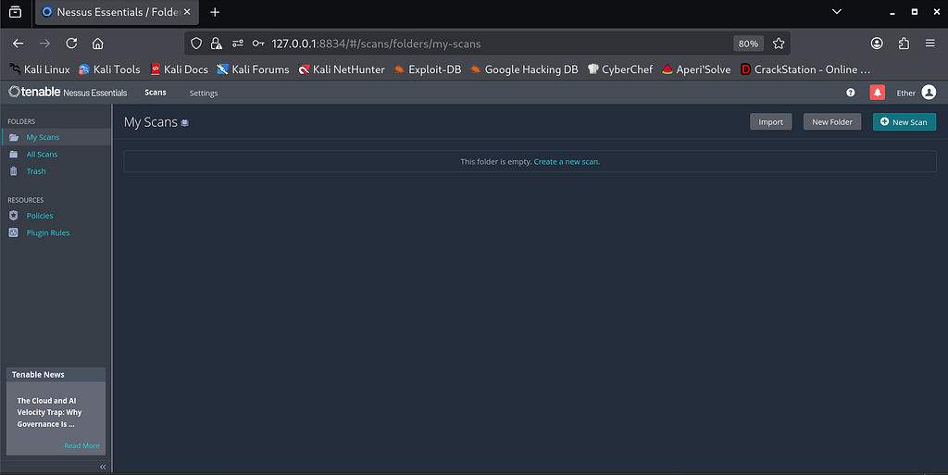The width and height of the screenshot is (948, 475).
Task: Open the Firefox hamburger application menu
Action: [930, 44]
